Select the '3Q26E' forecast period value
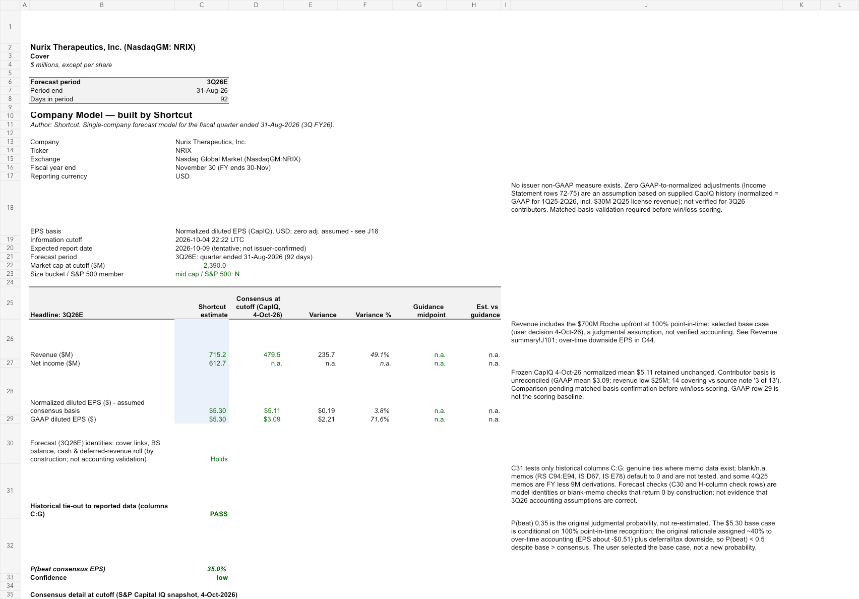The height and width of the screenshot is (599, 859). [217, 82]
